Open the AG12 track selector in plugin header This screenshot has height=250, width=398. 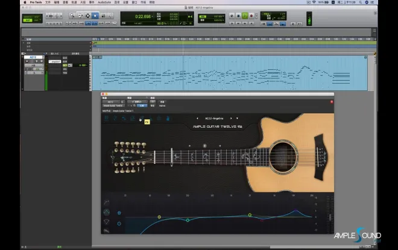pyautogui.click(x=111, y=102)
